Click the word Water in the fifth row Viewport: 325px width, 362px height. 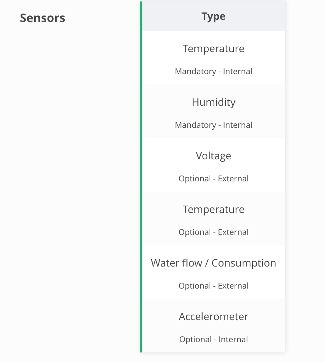click(165, 263)
